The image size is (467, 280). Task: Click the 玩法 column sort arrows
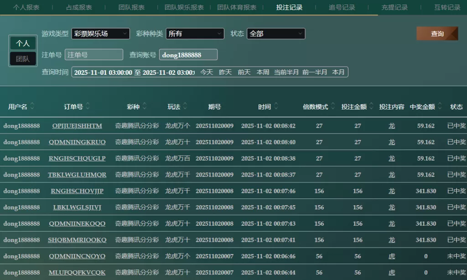(185, 106)
